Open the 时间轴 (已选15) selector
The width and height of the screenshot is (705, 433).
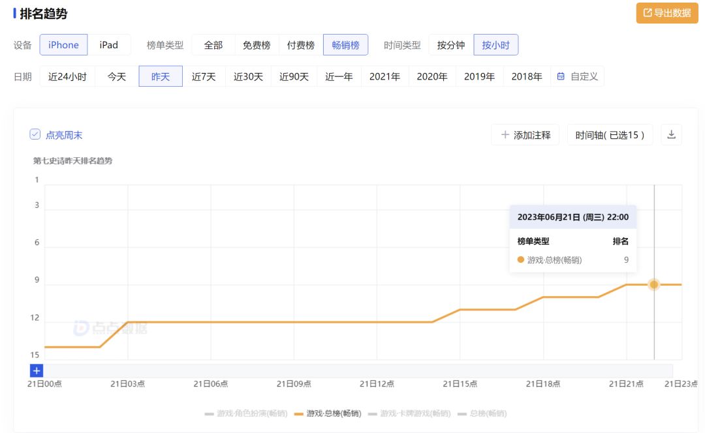click(x=610, y=135)
